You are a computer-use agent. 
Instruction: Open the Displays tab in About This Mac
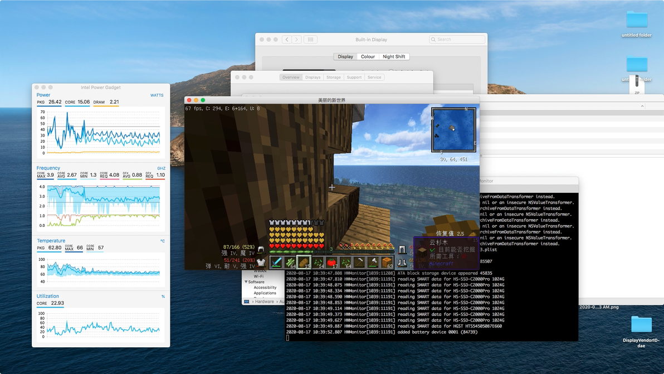click(x=313, y=77)
